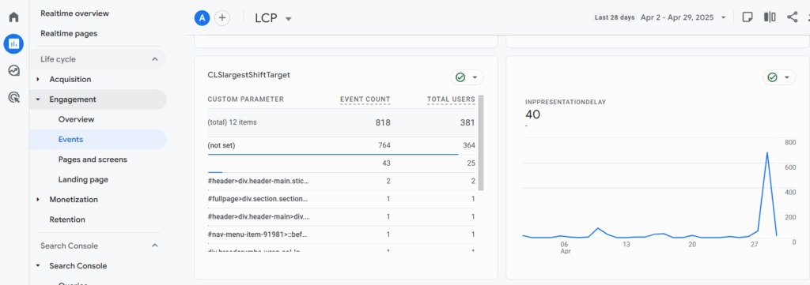Open the Advertising icon in the left rail
810x285 pixels.
pos(14,97)
